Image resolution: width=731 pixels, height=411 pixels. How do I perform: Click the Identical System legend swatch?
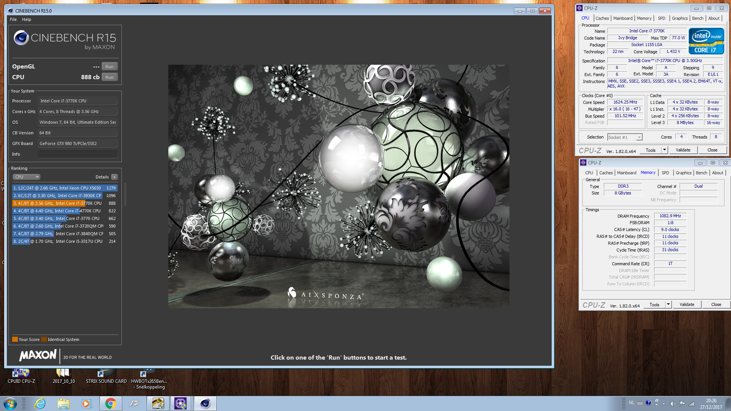coord(44,339)
